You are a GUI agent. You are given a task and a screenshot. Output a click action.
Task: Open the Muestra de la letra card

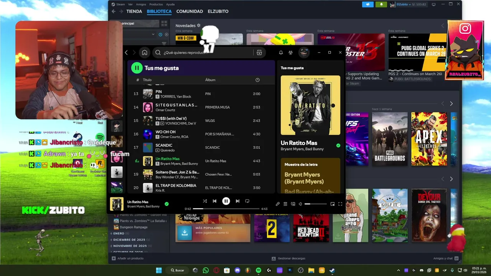pos(310,176)
